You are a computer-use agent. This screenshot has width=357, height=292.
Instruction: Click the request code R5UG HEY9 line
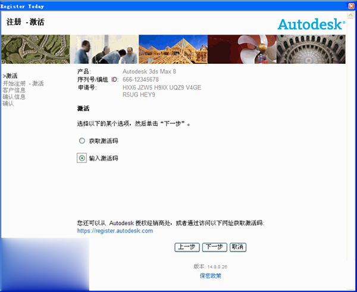[x=139, y=95]
